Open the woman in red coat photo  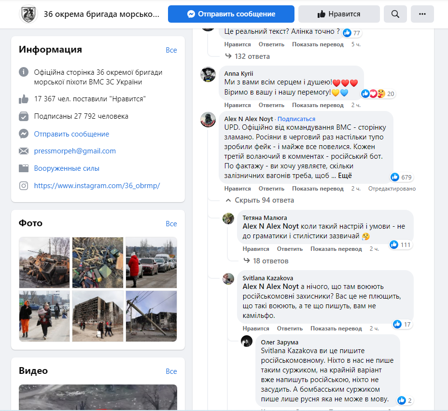152,262
